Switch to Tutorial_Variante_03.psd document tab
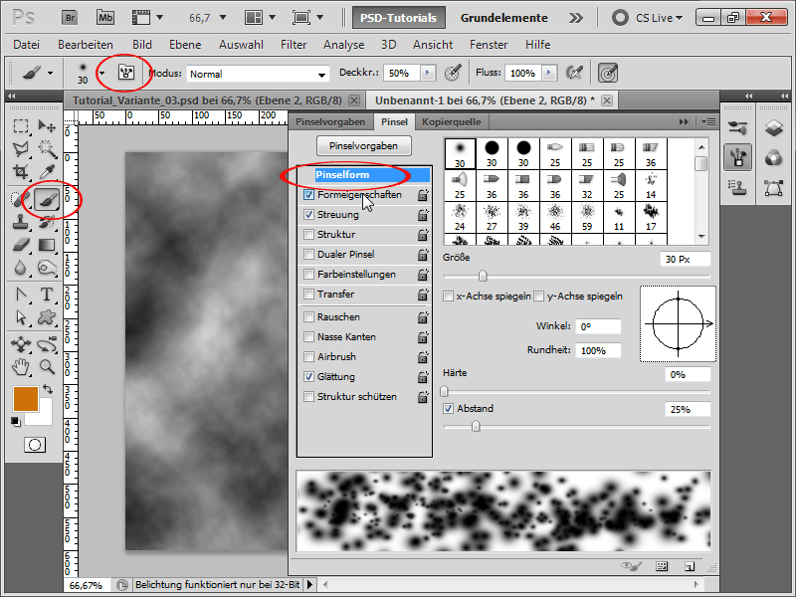The width and height of the screenshot is (796, 597). click(207, 100)
